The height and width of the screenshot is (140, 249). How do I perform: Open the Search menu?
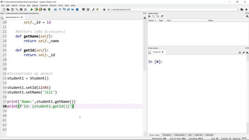(14, 5)
